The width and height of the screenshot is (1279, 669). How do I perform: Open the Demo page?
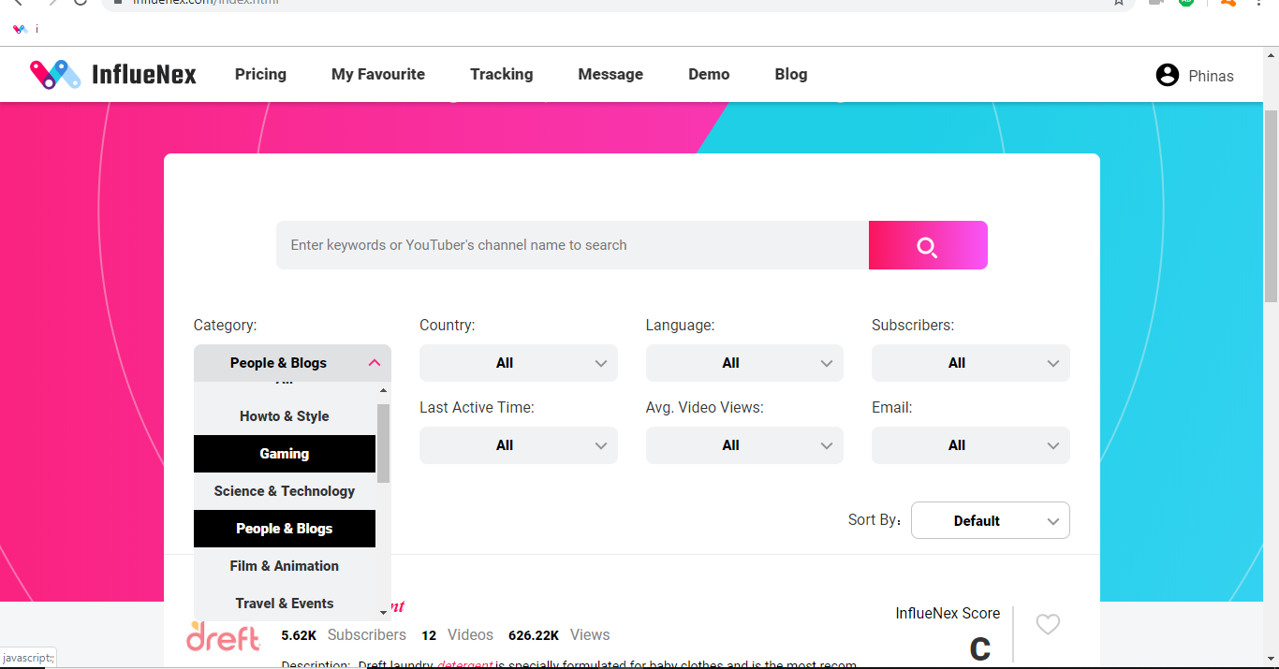[709, 74]
